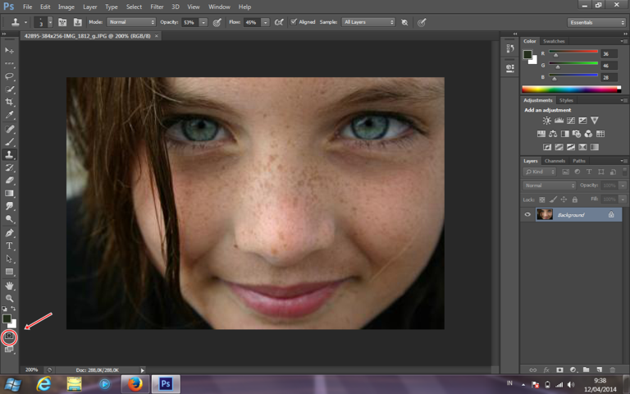The image size is (630, 394).
Task: Open the Essentials workspace dropdown
Action: pos(596,22)
